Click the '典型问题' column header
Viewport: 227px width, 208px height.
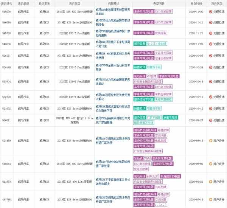(x=159, y=3)
